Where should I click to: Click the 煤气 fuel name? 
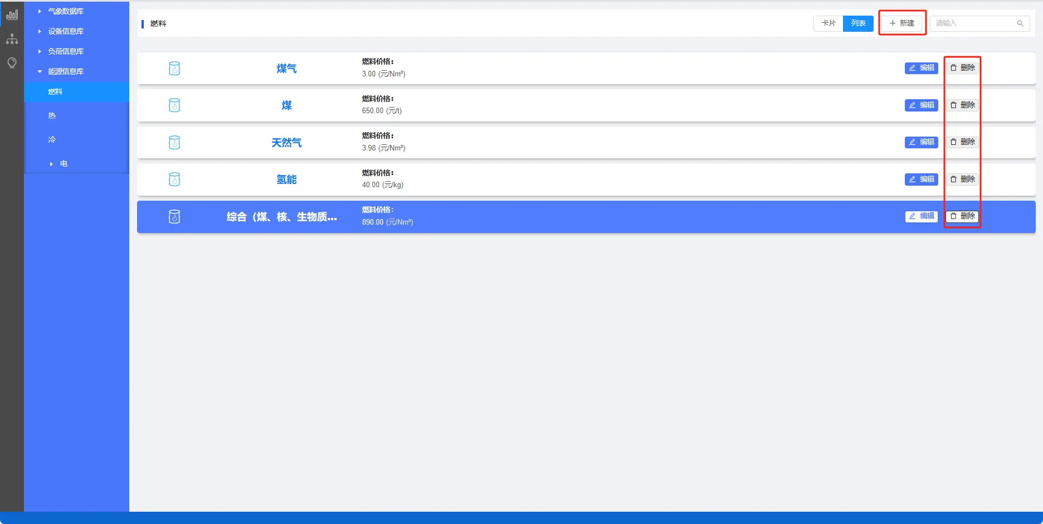click(x=286, y=69)
